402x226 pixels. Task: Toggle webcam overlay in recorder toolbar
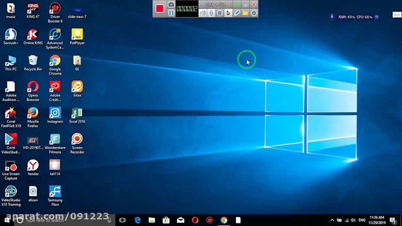click(220, 13)
